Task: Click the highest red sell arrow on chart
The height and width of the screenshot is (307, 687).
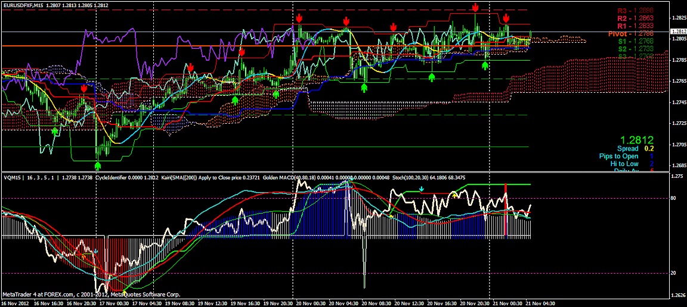Action: coord(475,7)
